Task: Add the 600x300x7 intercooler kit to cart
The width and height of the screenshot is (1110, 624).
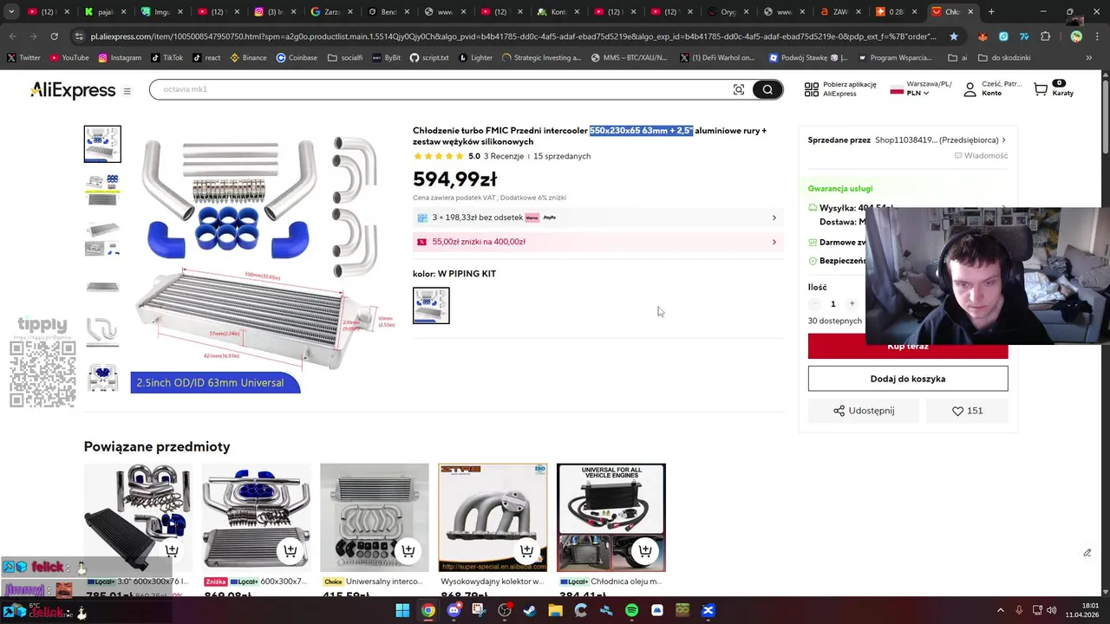Action: (x=291, y=550)
